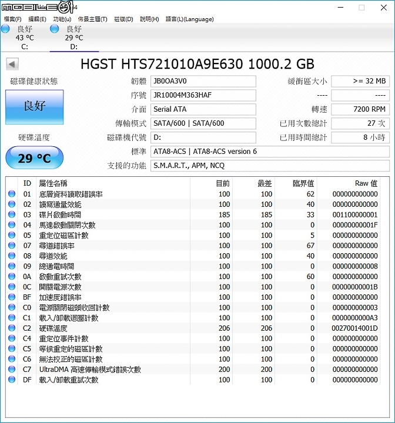
Task: Click status orb of attribute 0A row
Action: click(12, 276)
